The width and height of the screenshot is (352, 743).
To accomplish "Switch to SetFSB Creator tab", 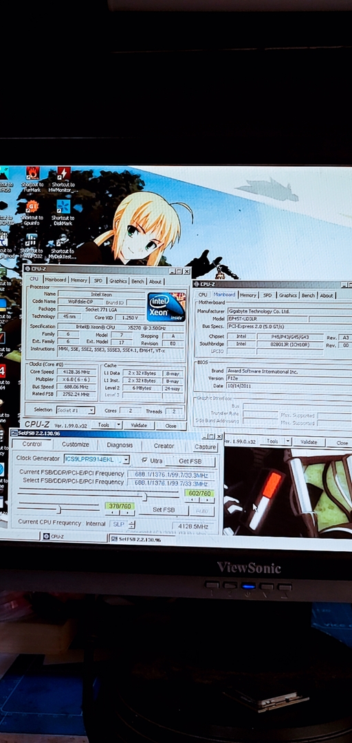I will tap(164, 446).
